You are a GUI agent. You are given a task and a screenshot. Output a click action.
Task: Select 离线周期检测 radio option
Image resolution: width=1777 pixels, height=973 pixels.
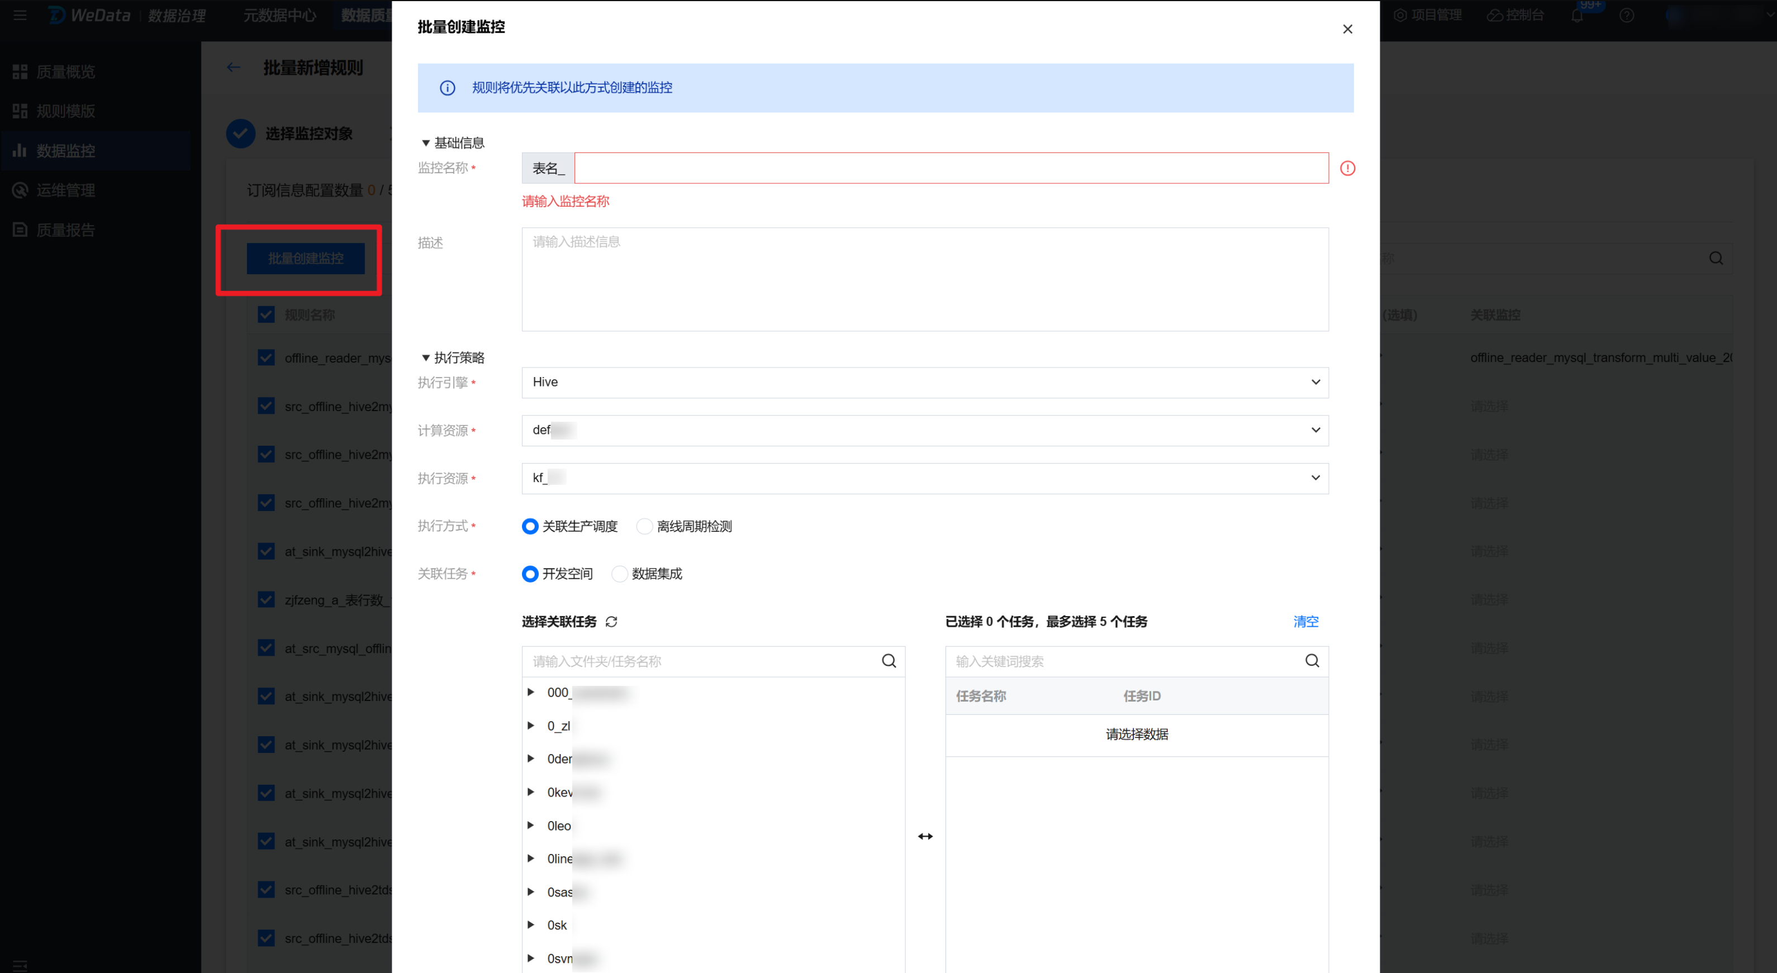click(x=644, y=526)
